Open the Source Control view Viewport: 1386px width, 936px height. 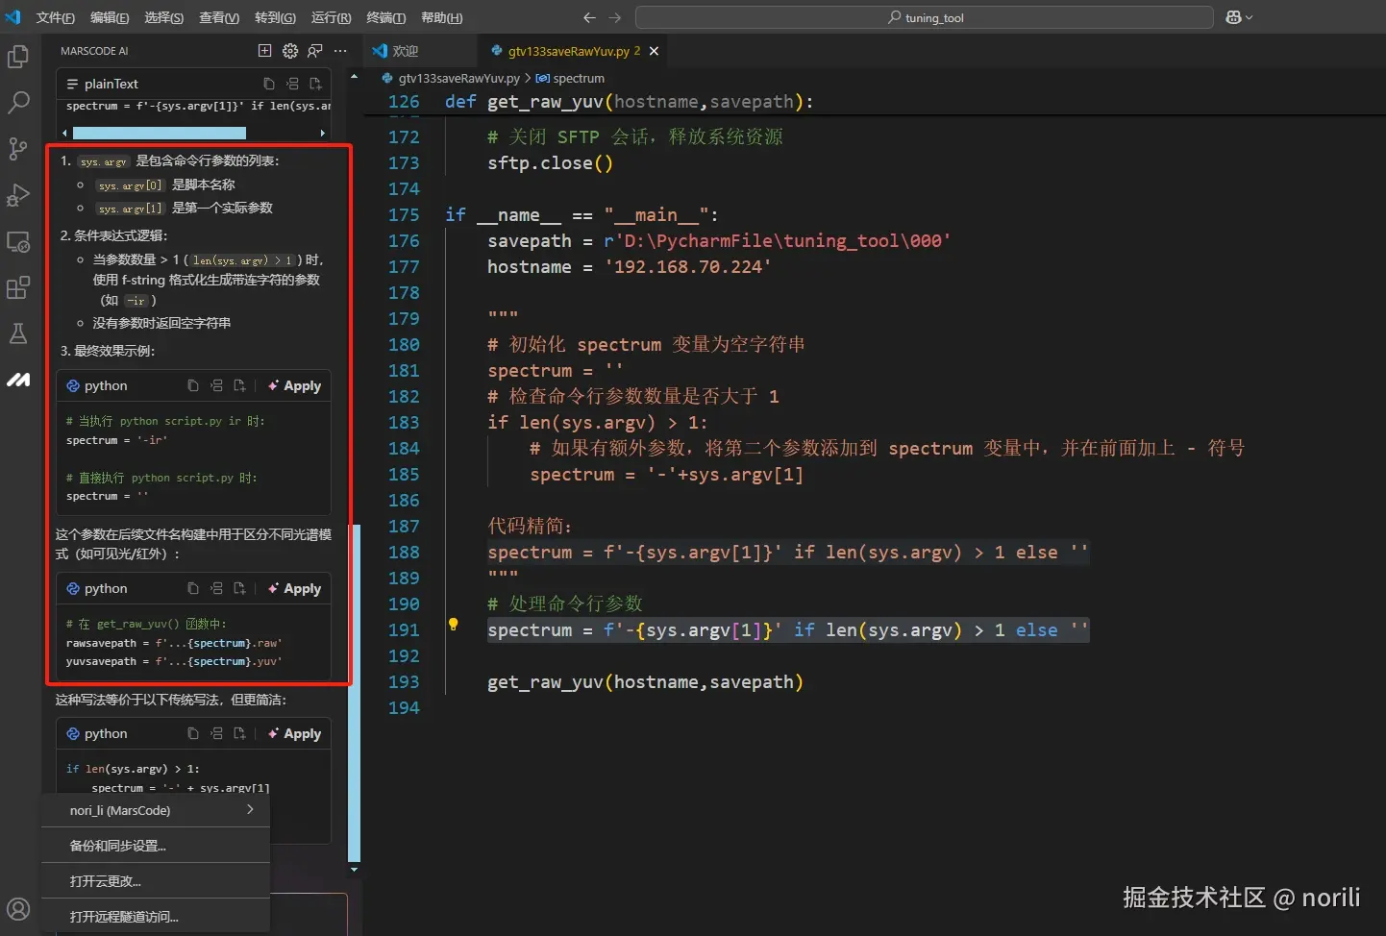(x=18, y=148)
